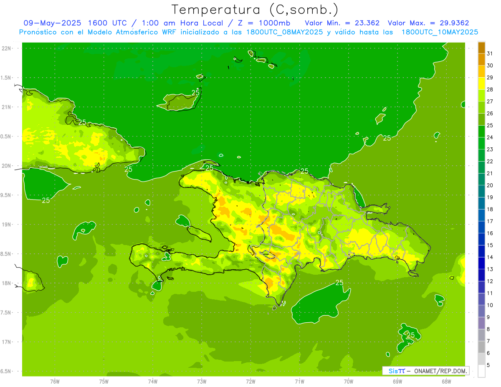Click the green swatch between 23 and 24
This screenshot has width=501, height=387.
[x=481, y=144]
